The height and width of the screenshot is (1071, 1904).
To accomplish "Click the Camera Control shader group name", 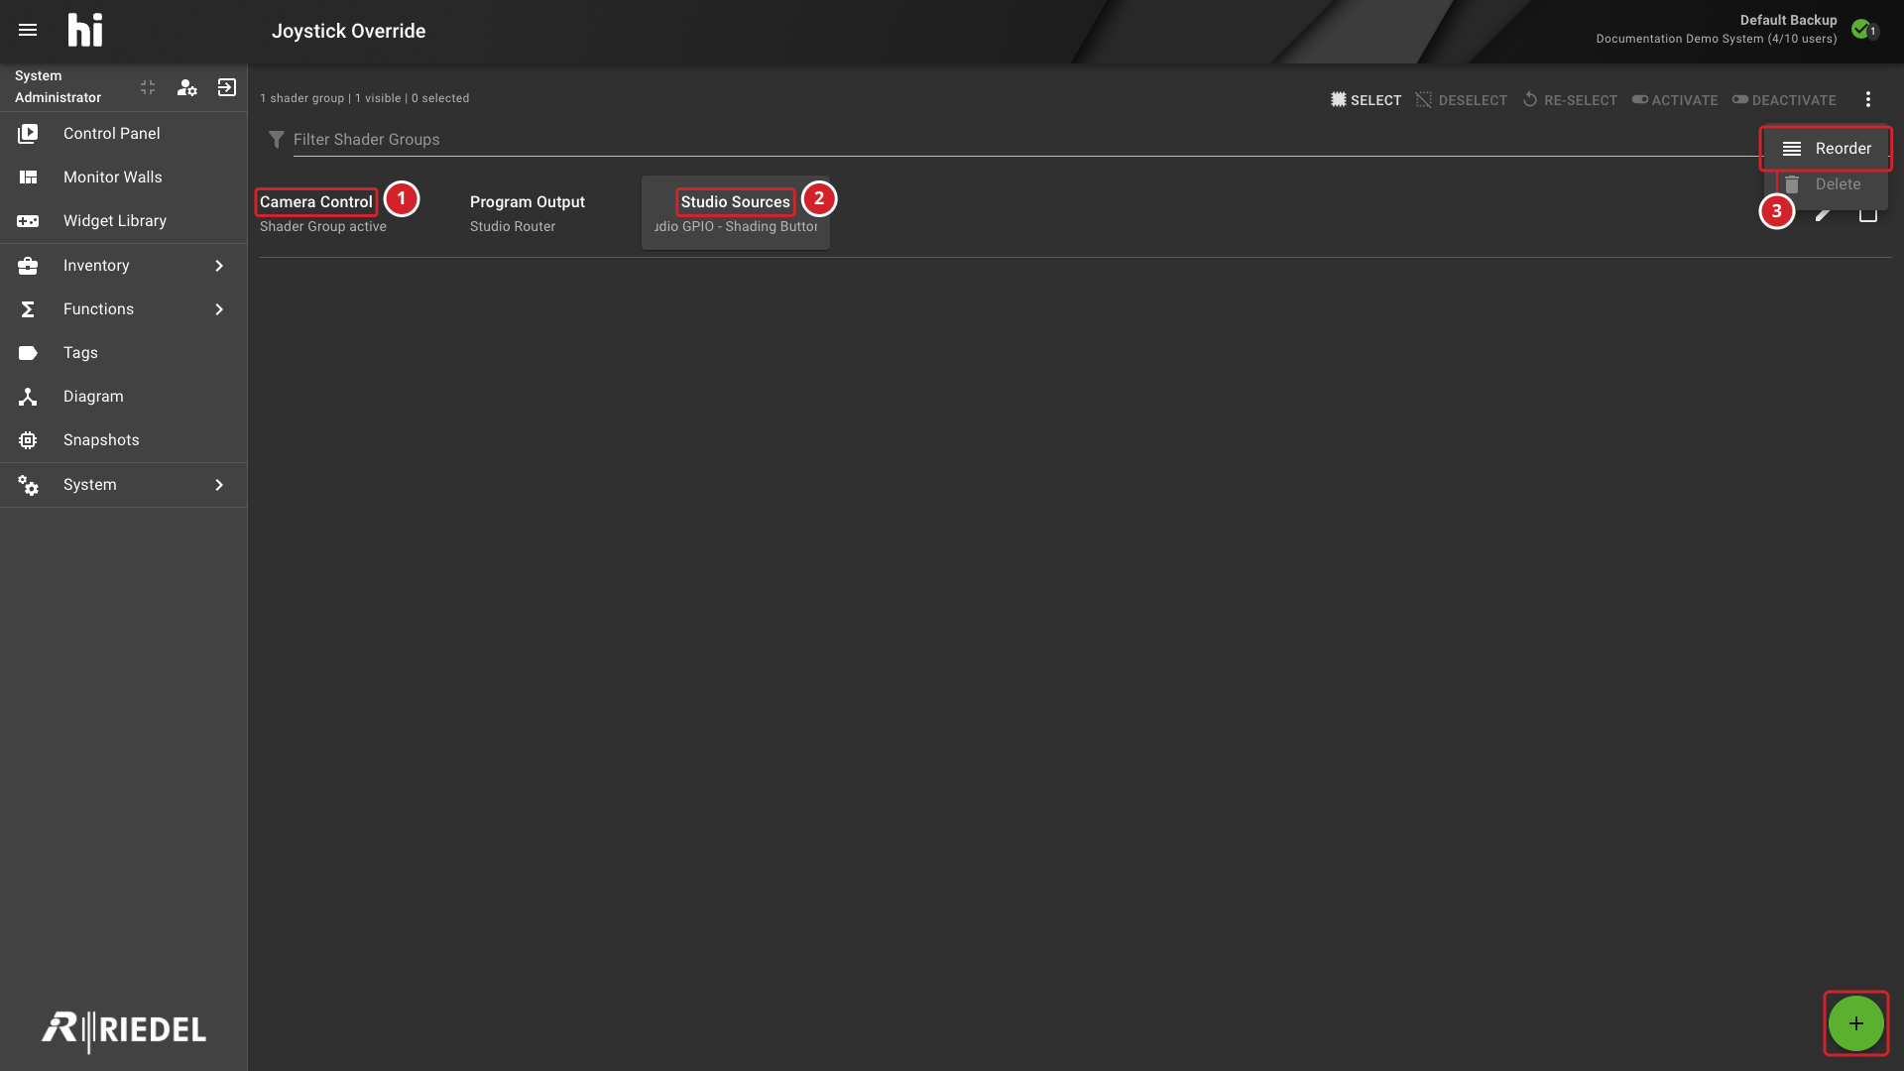I will tap(316, 201).
